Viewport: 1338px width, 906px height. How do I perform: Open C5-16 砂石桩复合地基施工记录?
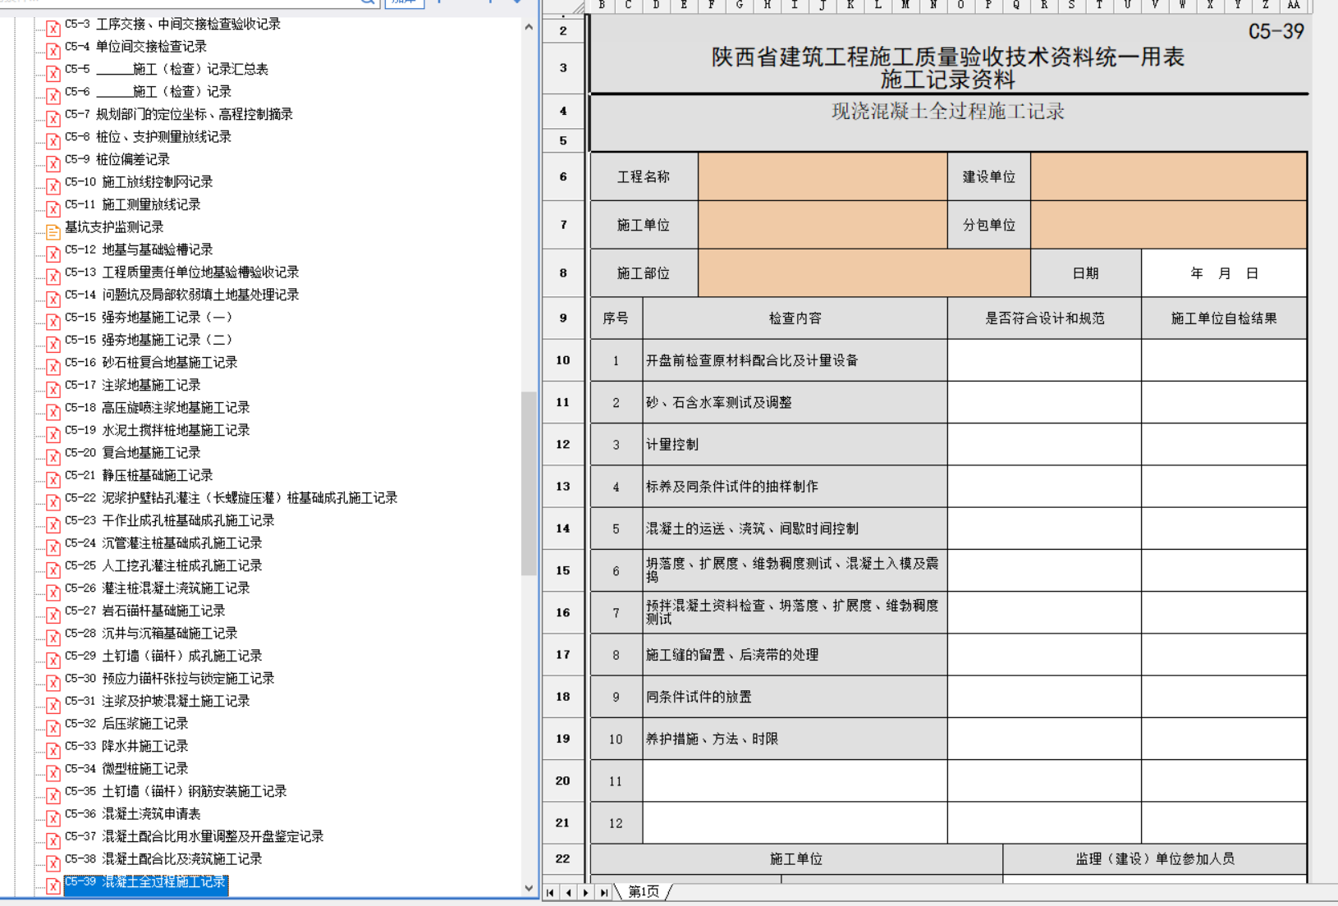coord(151,363)
